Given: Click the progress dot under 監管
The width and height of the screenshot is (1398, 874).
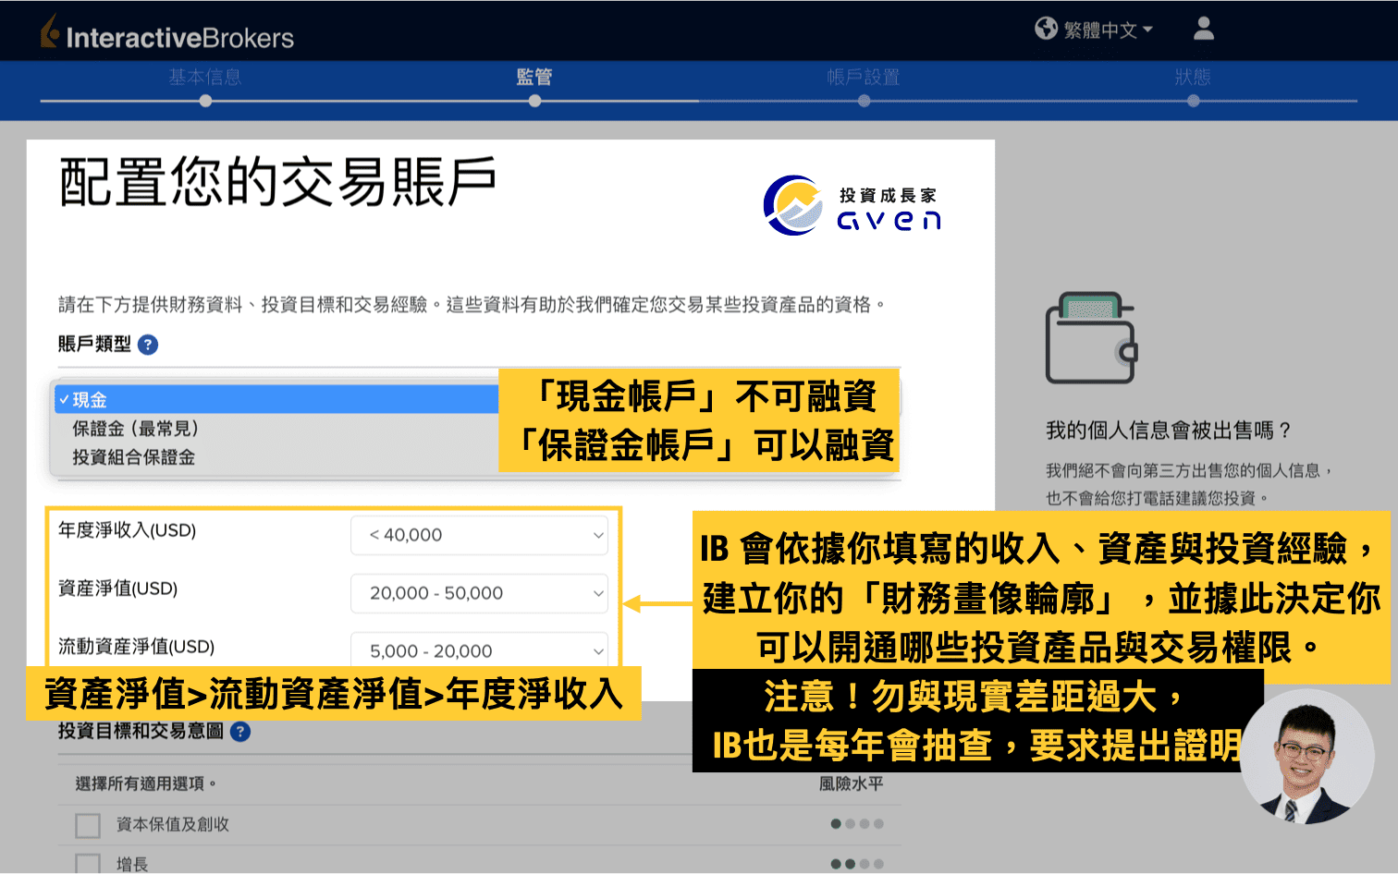Looking at the screenshot, I should click(533, 101).
